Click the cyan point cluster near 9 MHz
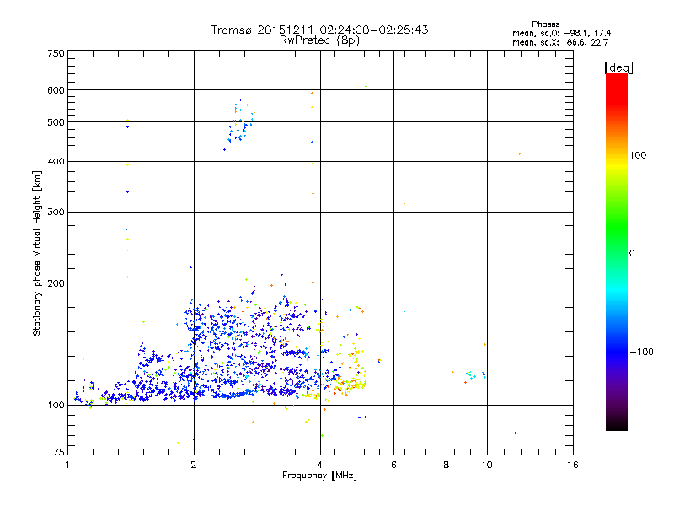674x506 pixels. point(471,374)
